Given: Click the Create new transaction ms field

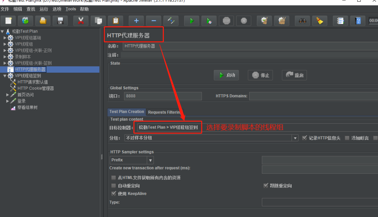Looking at the screenshot, I should click(320, 169).
